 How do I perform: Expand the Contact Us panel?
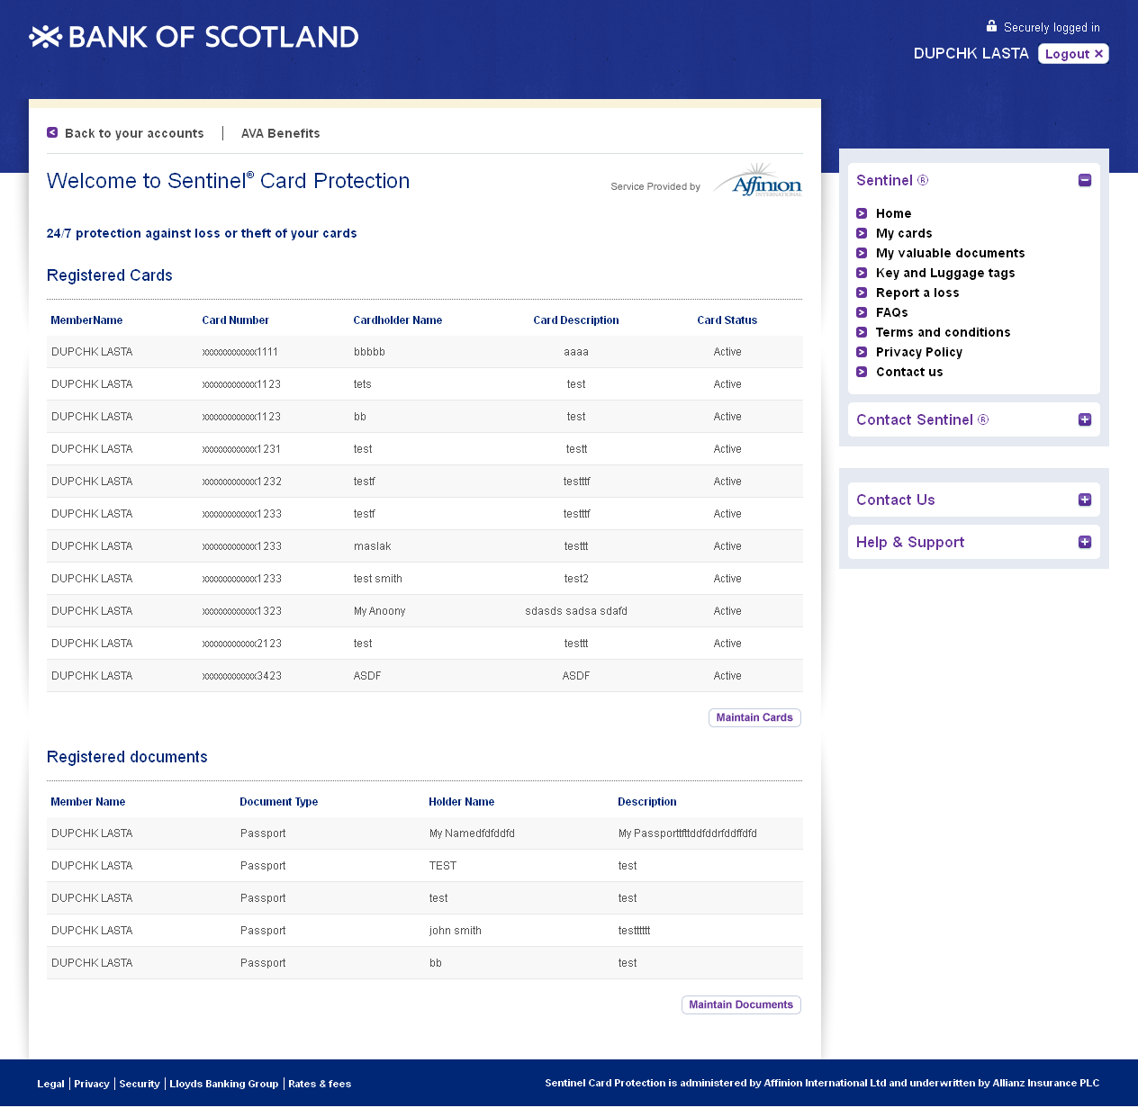coord(1085,500)
